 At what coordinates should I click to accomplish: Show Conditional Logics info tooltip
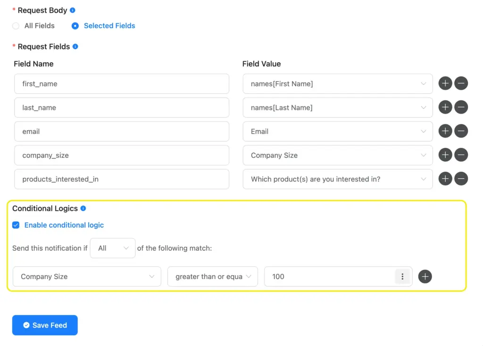[x=83, y=208]
